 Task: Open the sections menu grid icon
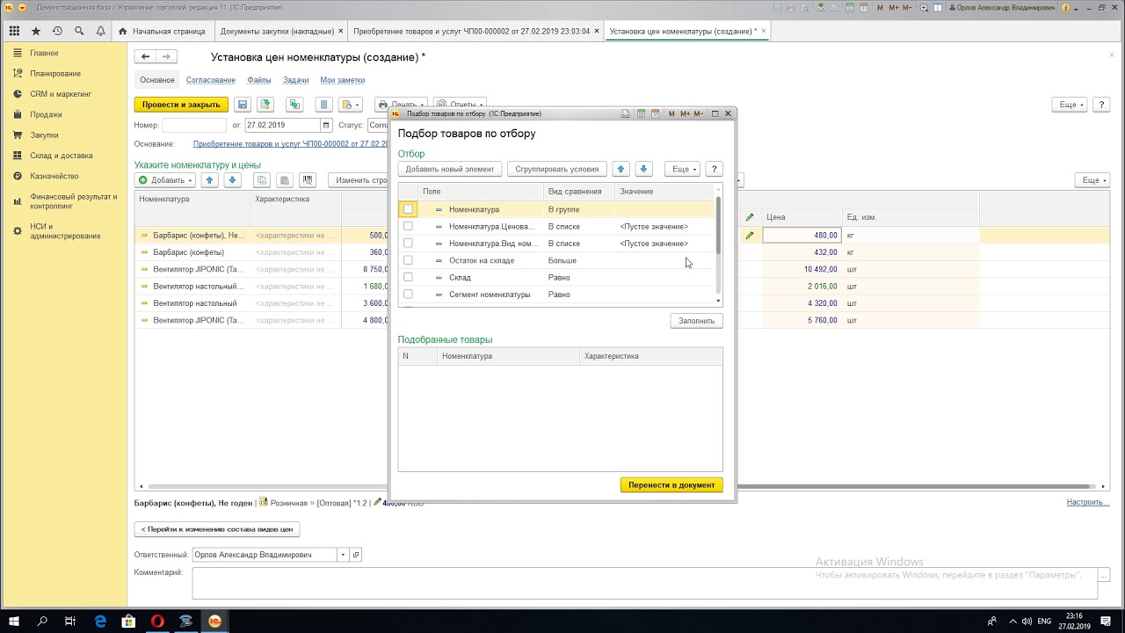pyautogui.click(x=14, y=31)
